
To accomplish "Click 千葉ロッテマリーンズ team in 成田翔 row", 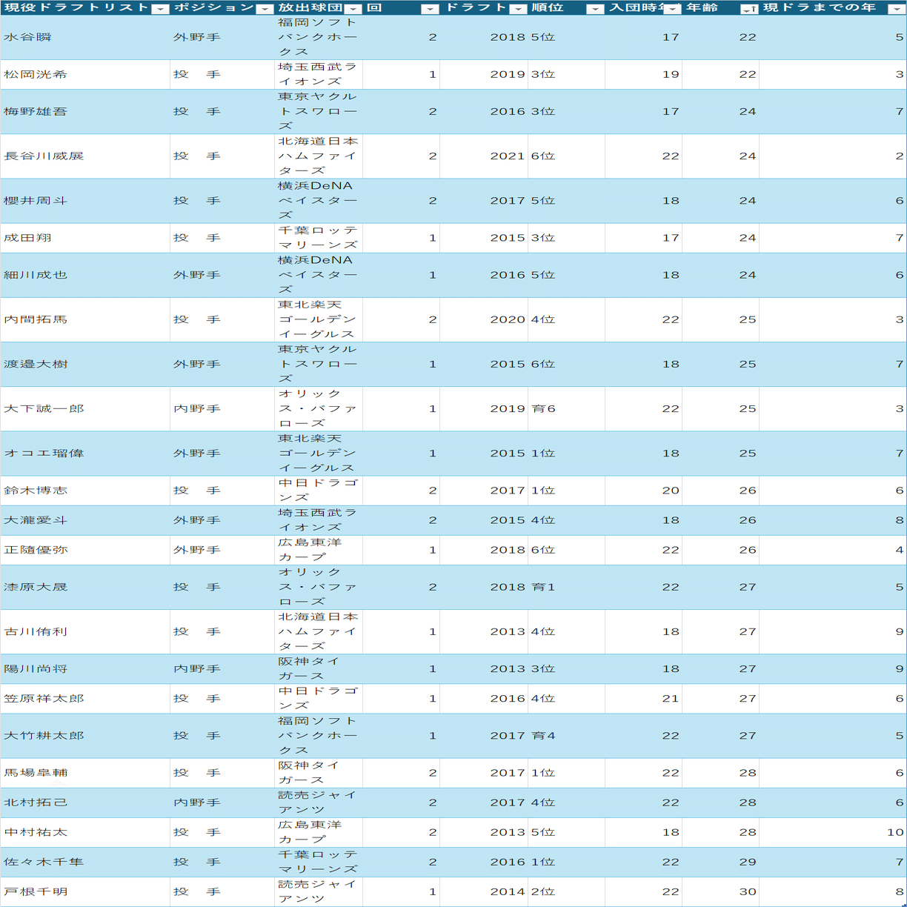I will tap(318, 238).
